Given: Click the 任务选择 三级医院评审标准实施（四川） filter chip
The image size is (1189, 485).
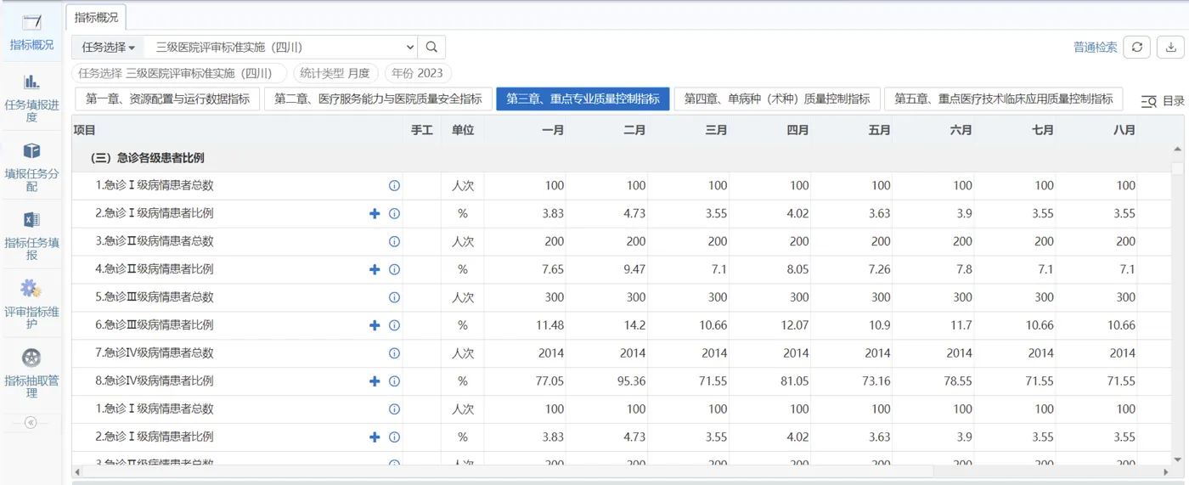Looking at the screenshot, I should point(180,73).
